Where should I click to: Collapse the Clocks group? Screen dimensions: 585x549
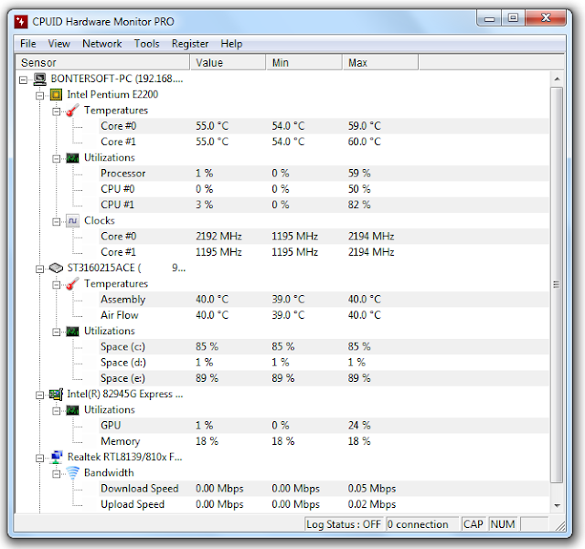coord(56,222)
